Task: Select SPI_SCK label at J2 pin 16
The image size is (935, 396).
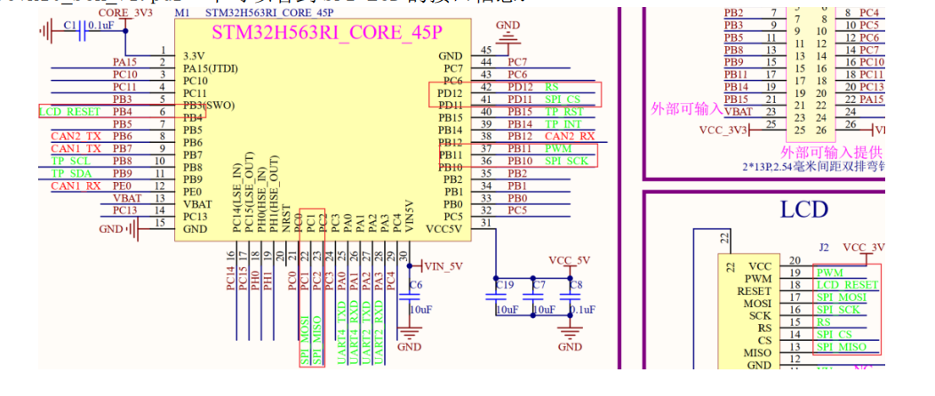Action: click(x=838, y=310)
